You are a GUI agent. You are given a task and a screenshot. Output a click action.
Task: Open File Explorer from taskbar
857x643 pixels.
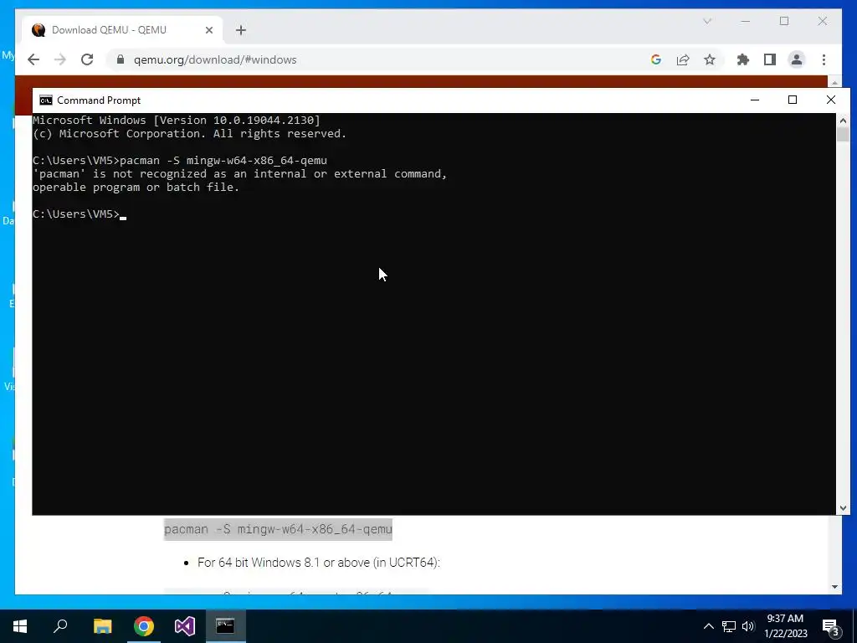point(102,626)
